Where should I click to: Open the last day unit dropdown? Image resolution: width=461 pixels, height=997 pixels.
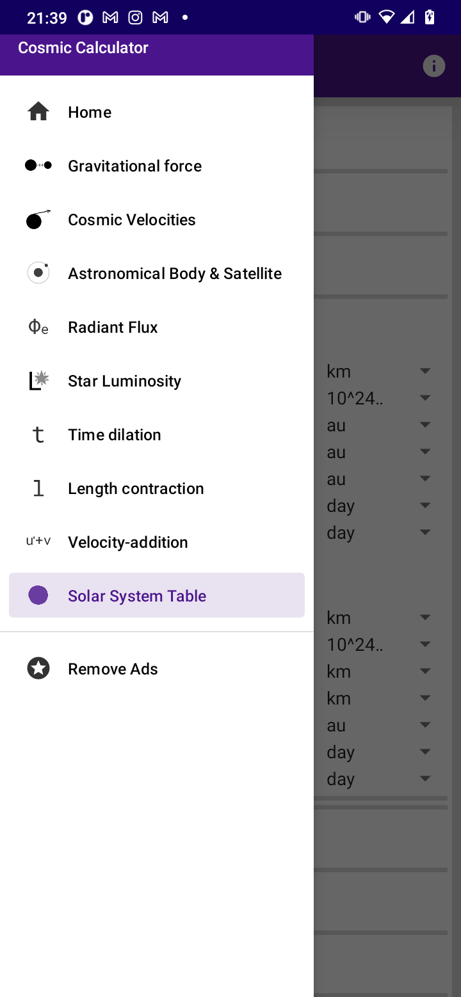pos(379,779)
